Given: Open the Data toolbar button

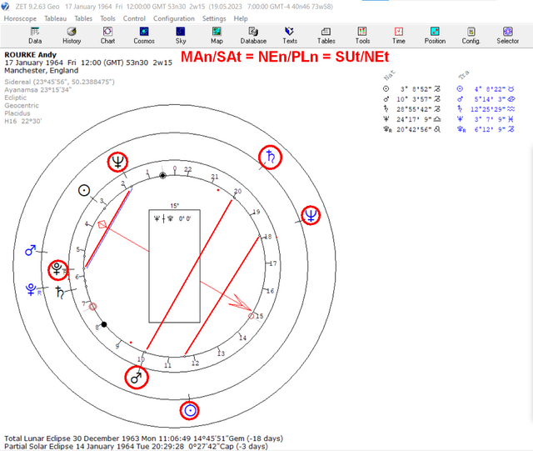Looking at the screenshot, I should click(x=35, y=35).
